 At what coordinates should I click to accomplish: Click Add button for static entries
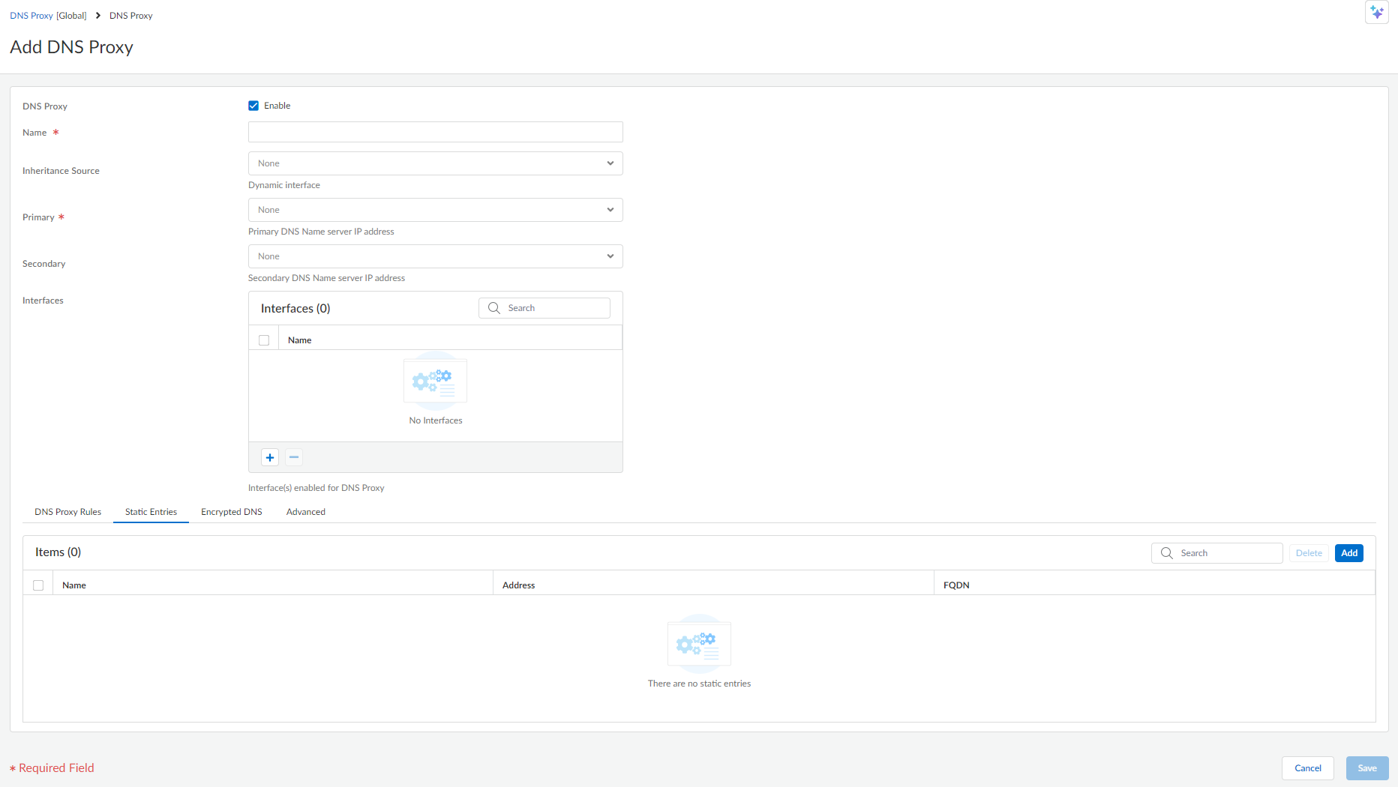[x=1348, y=553]
